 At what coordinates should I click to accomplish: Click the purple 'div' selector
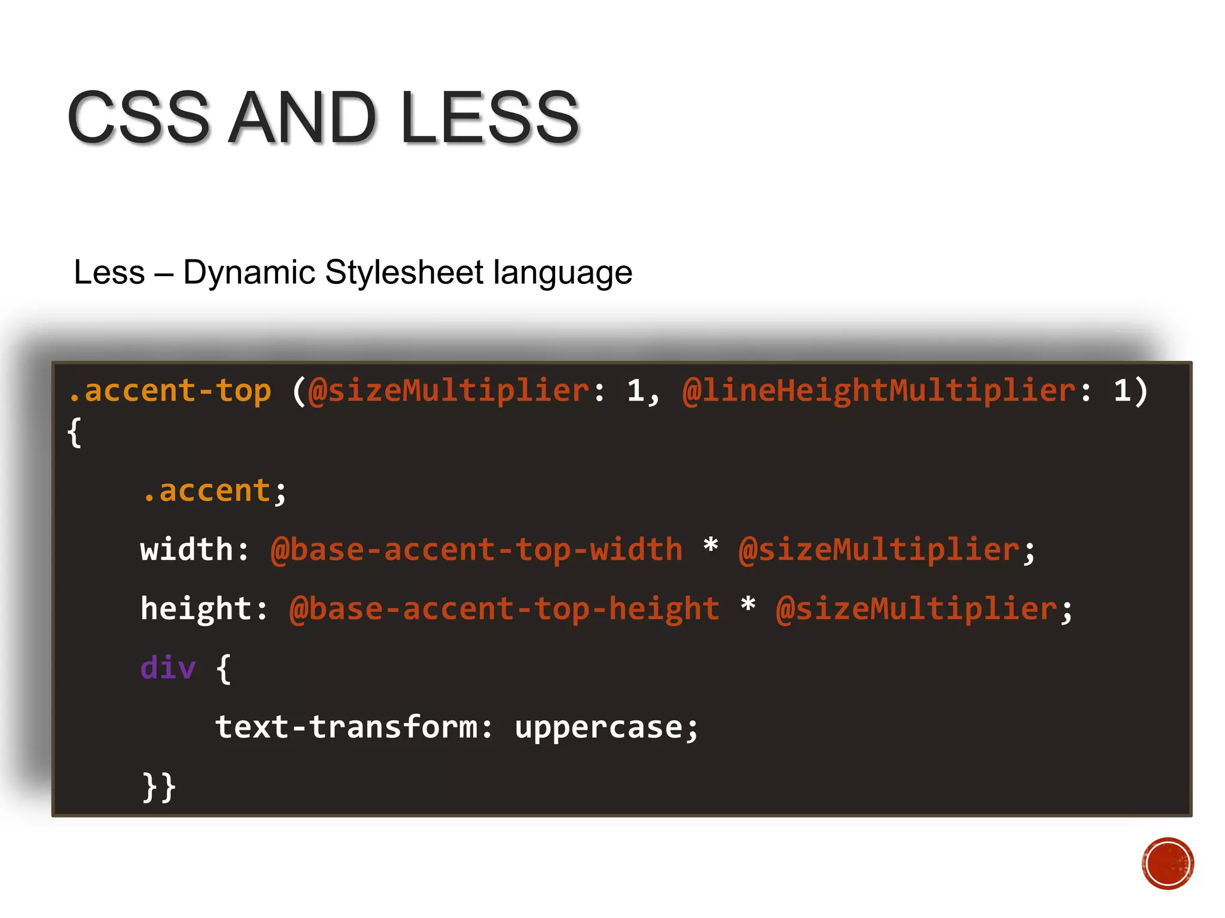tap(168, 668)
